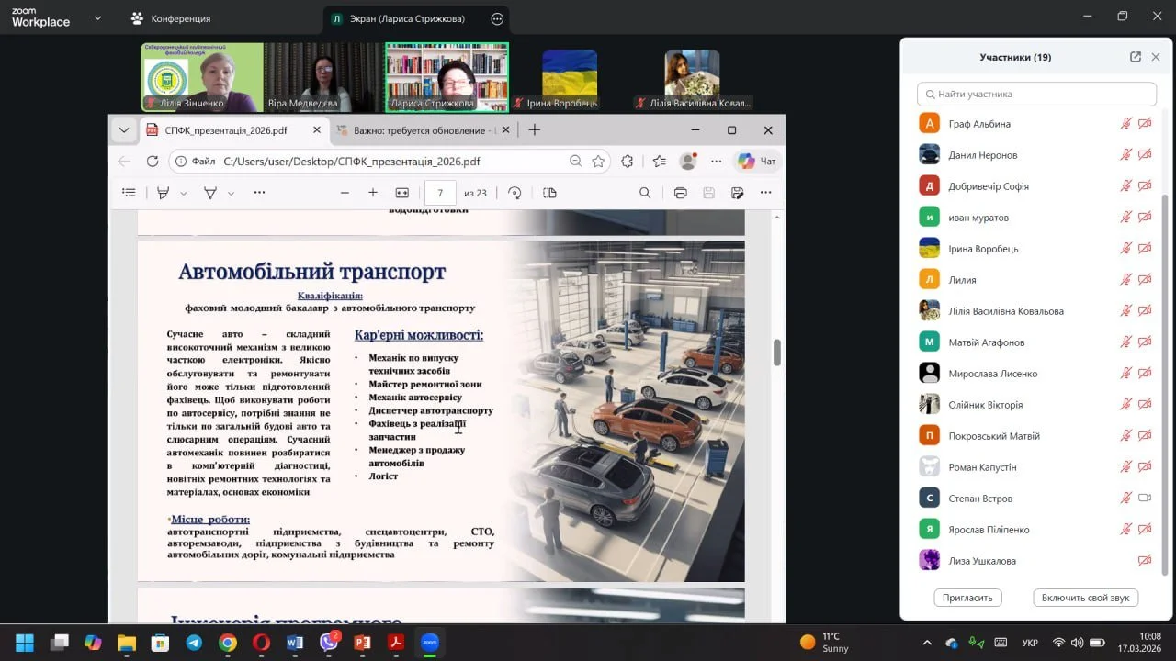Viewport: 1176px width, 661px height.
Task: Toggle camera for Ірина Воробець
Action: click(x=1145, y=249)
